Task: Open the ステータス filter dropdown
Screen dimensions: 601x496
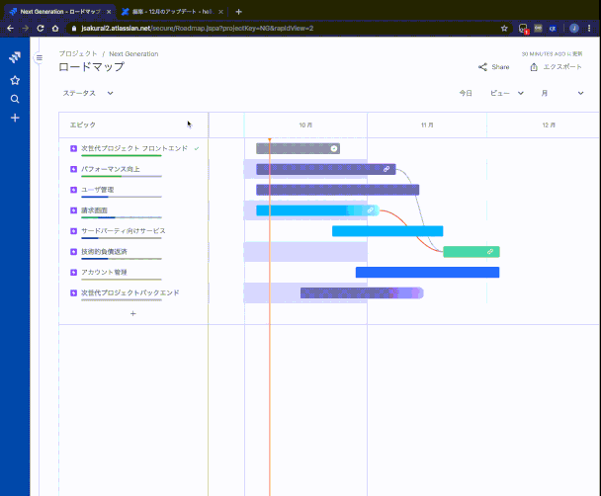Action: click(88, 93)
